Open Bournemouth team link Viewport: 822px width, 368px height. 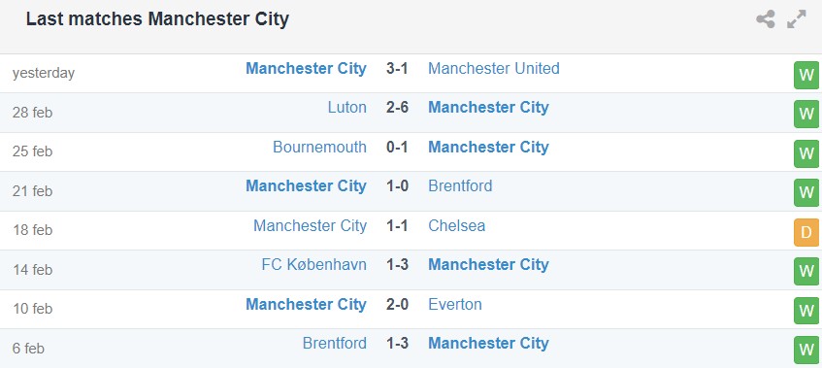click(320, 147)
